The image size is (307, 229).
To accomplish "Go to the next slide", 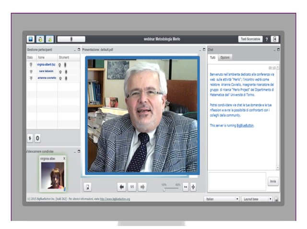I will pos(142,187).
